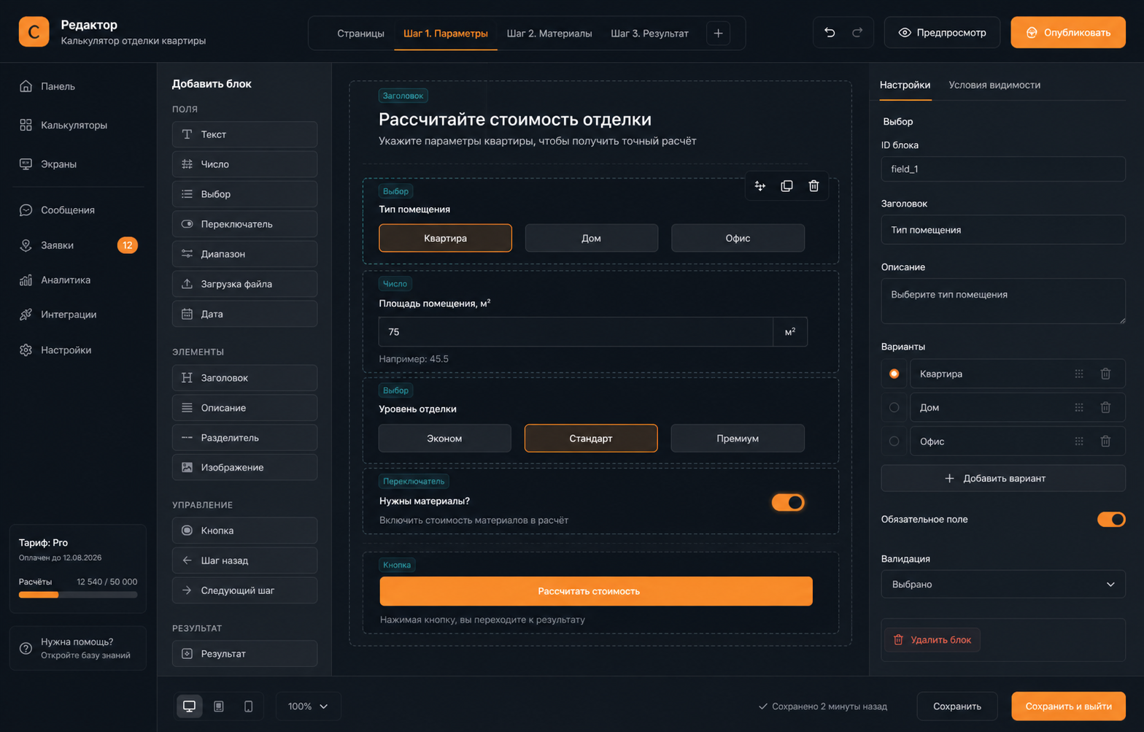Click drag handle of the Офис variant

(x=1079, y=441)
